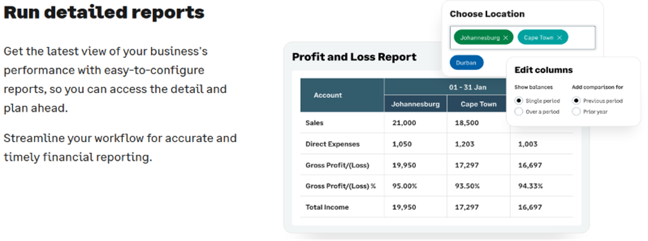Add the Durban location chip
This screenshot has width=648, height=241.
[466, 63]
